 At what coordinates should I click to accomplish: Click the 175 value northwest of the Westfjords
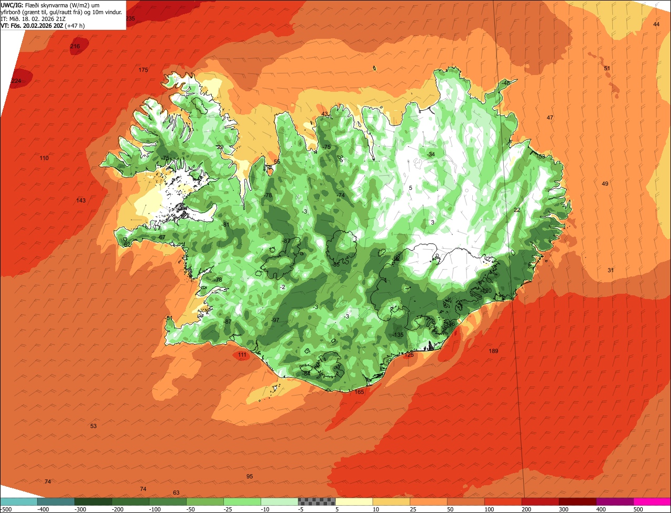143,70
